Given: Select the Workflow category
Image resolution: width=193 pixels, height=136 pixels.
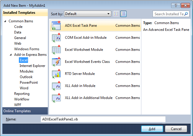Looking at the screenshot, I should pyautogui.click(x=22, y=99).
